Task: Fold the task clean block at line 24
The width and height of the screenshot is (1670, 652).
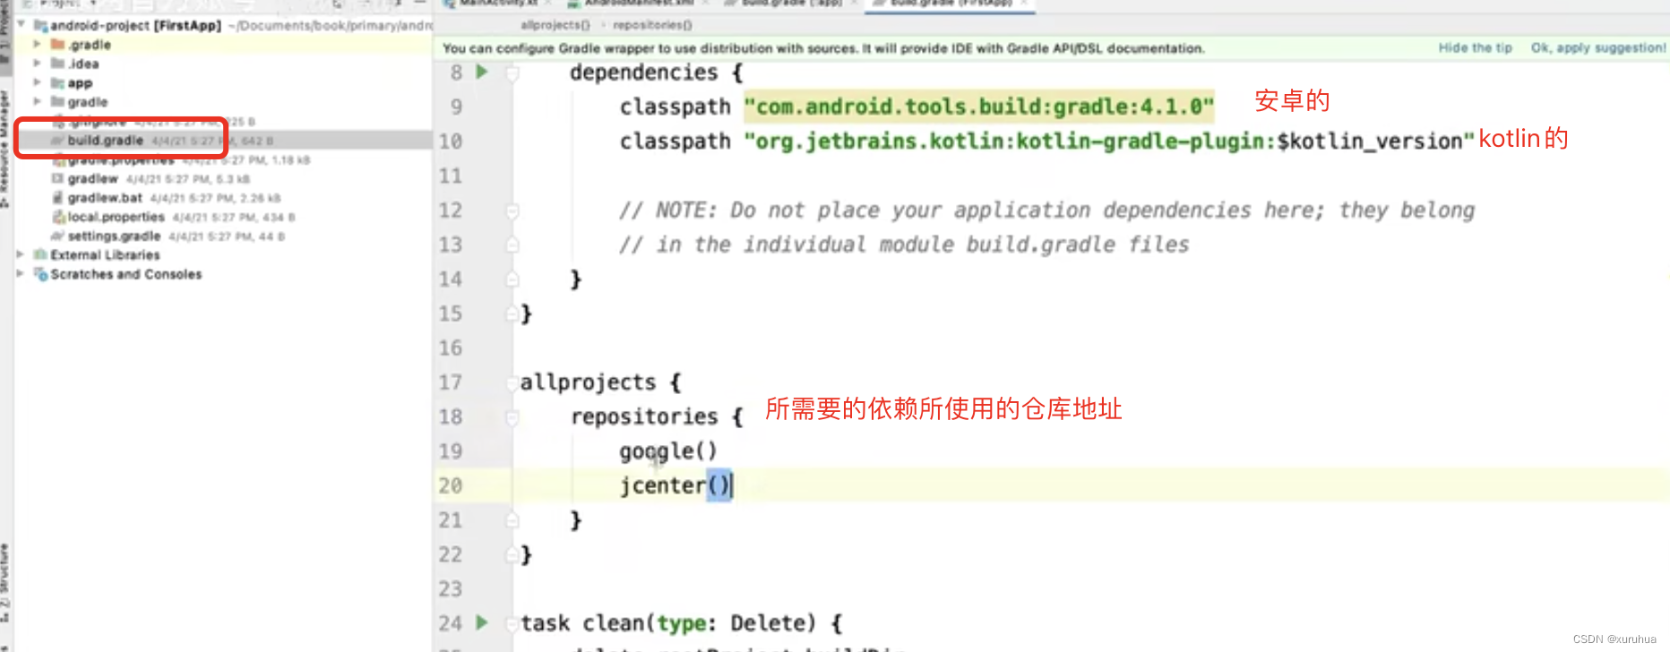Action: tap(512, 622)
